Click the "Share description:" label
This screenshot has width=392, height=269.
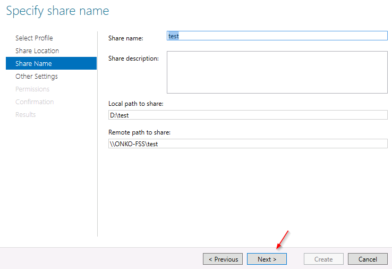pos(133,58)
